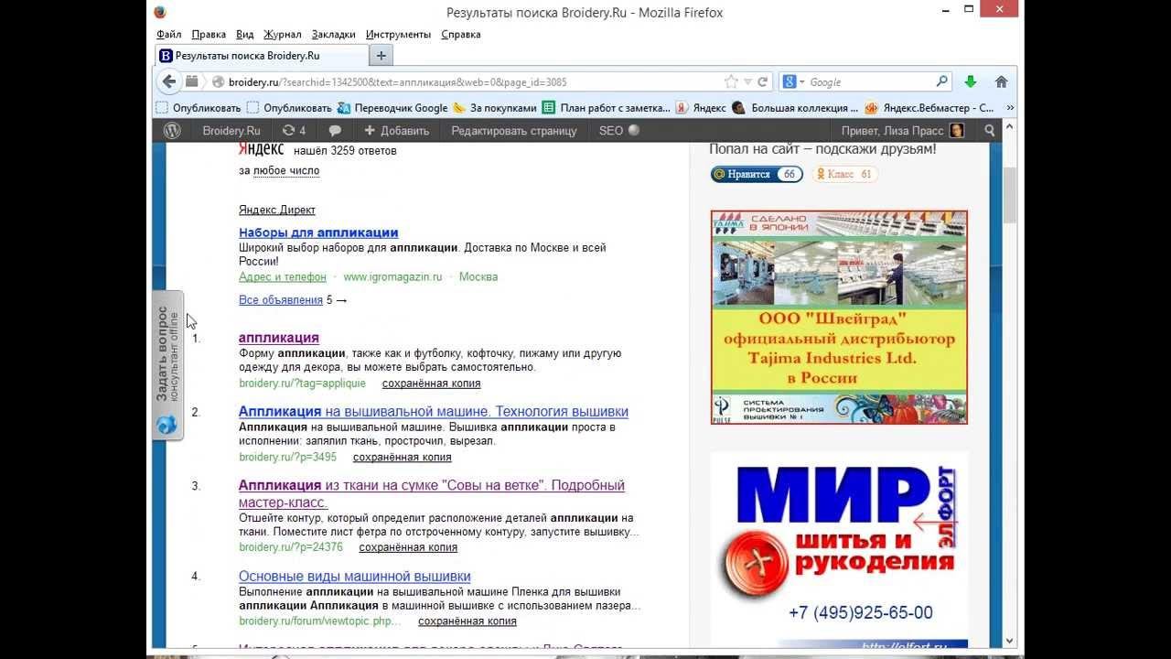Open the Переводчик Google bookmark
The height and width of the screenshot is (659, 1171).
[392, 107]
